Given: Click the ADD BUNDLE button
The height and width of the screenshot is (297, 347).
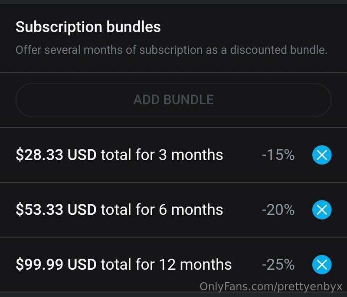Looking at the screenshot, I should pyautogui.click(x=173, y=100).
